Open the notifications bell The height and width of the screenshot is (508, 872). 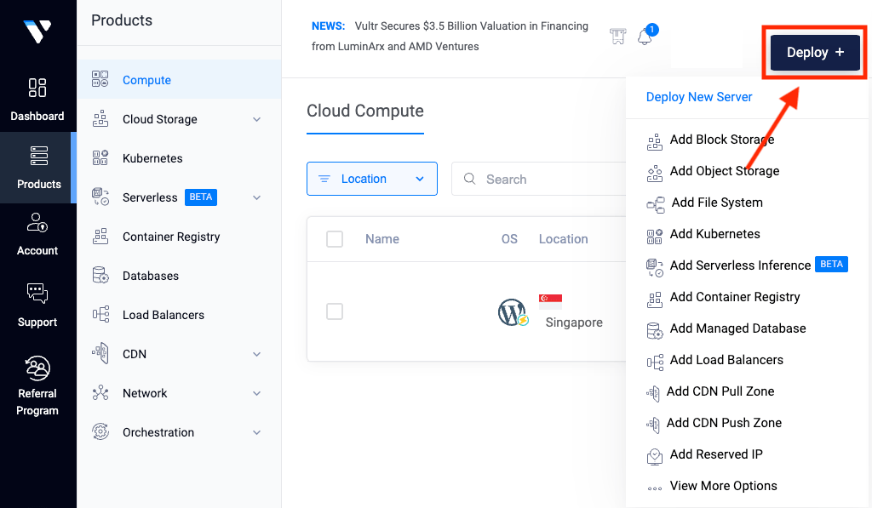coord(645,36)
